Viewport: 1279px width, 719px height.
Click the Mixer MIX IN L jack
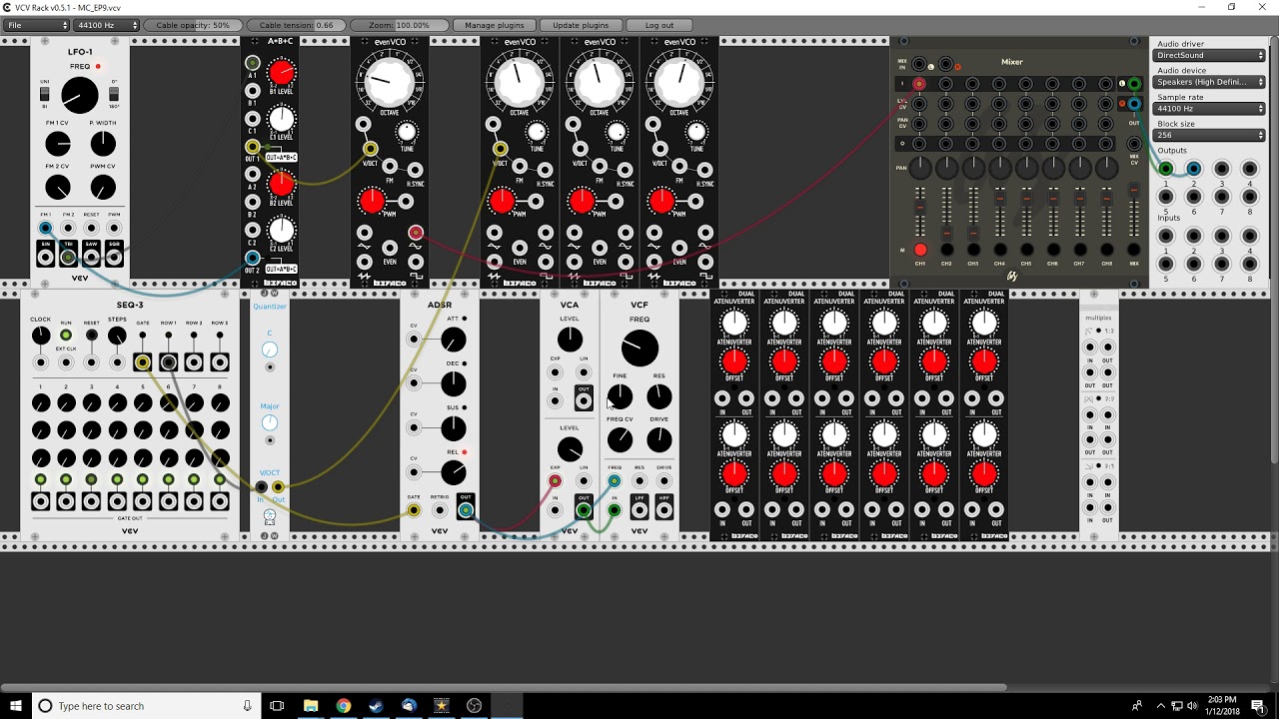(919, 64)
